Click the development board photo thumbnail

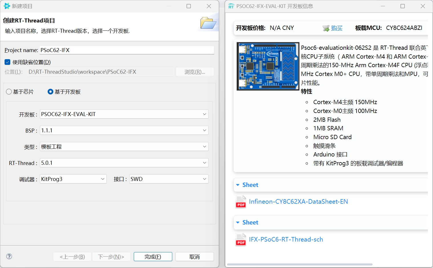point(268,66)
